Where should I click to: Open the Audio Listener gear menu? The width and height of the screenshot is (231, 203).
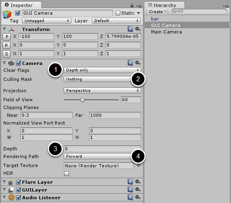(138, 197)
